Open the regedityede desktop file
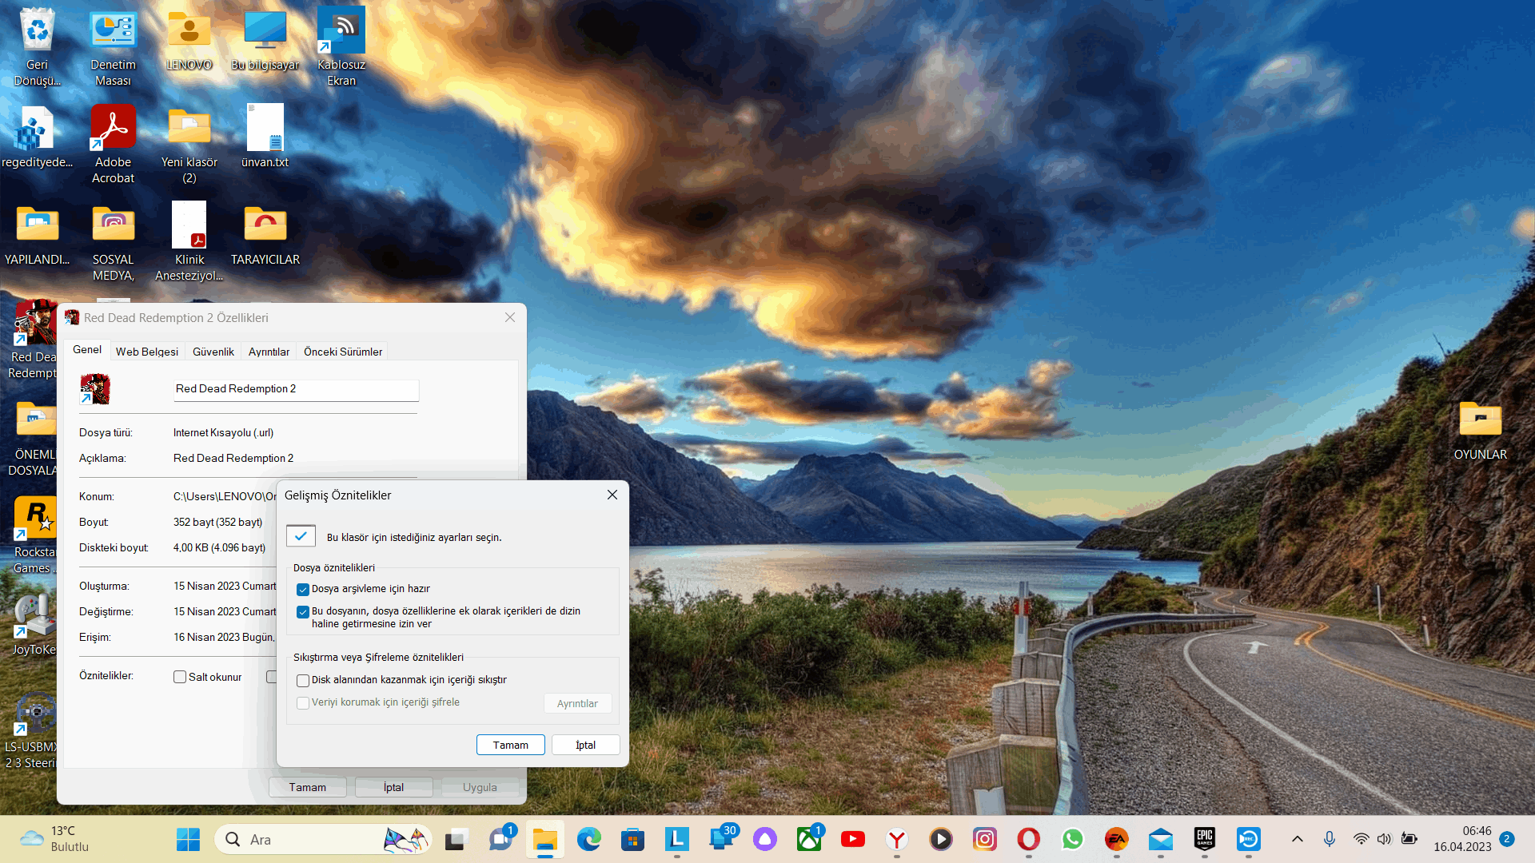The image size is (1535, 863). point(38,137)
